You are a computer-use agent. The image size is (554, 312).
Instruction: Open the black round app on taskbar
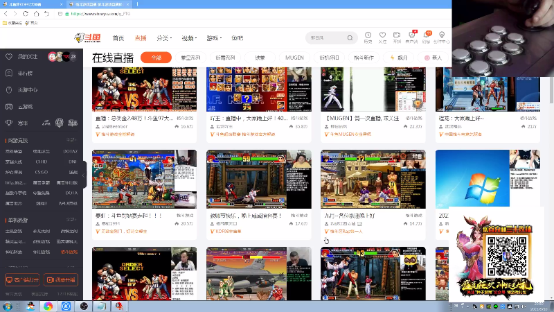coord(84,306)
